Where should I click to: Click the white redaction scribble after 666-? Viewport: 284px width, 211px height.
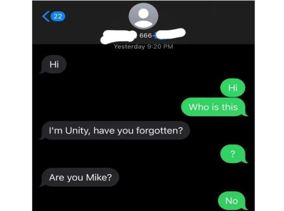[x=171, y=34]
